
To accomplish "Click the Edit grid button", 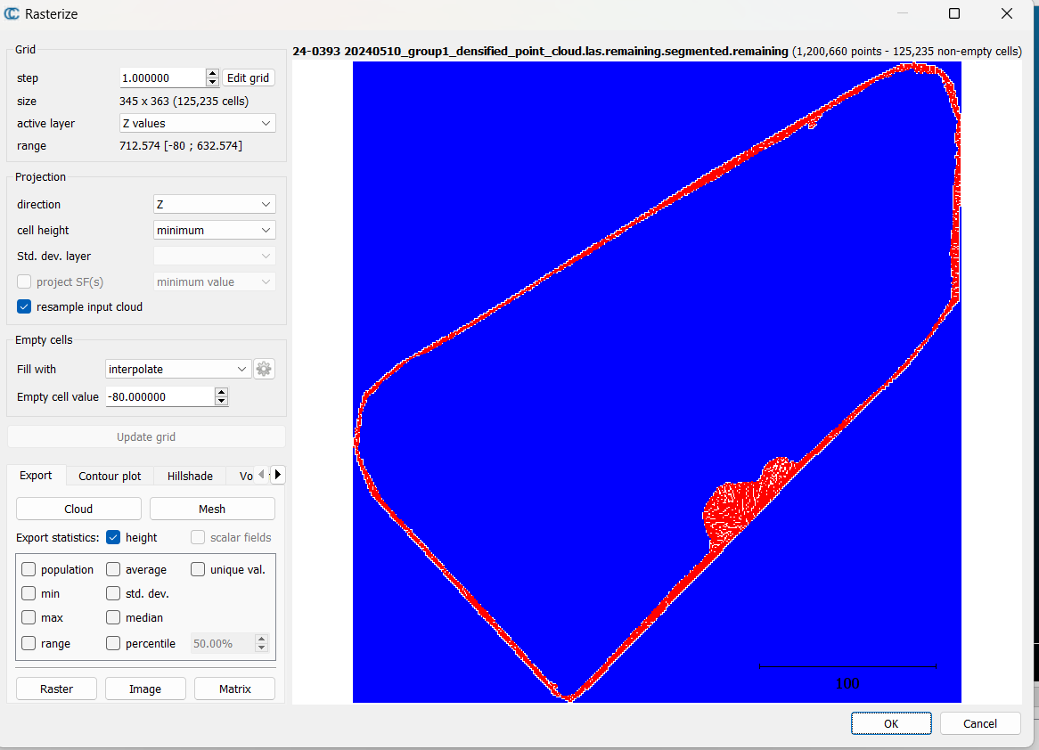I will click(249, 78).
